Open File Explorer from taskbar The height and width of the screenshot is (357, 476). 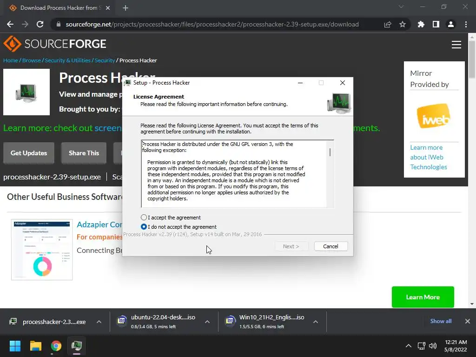[x=35, y=346]
